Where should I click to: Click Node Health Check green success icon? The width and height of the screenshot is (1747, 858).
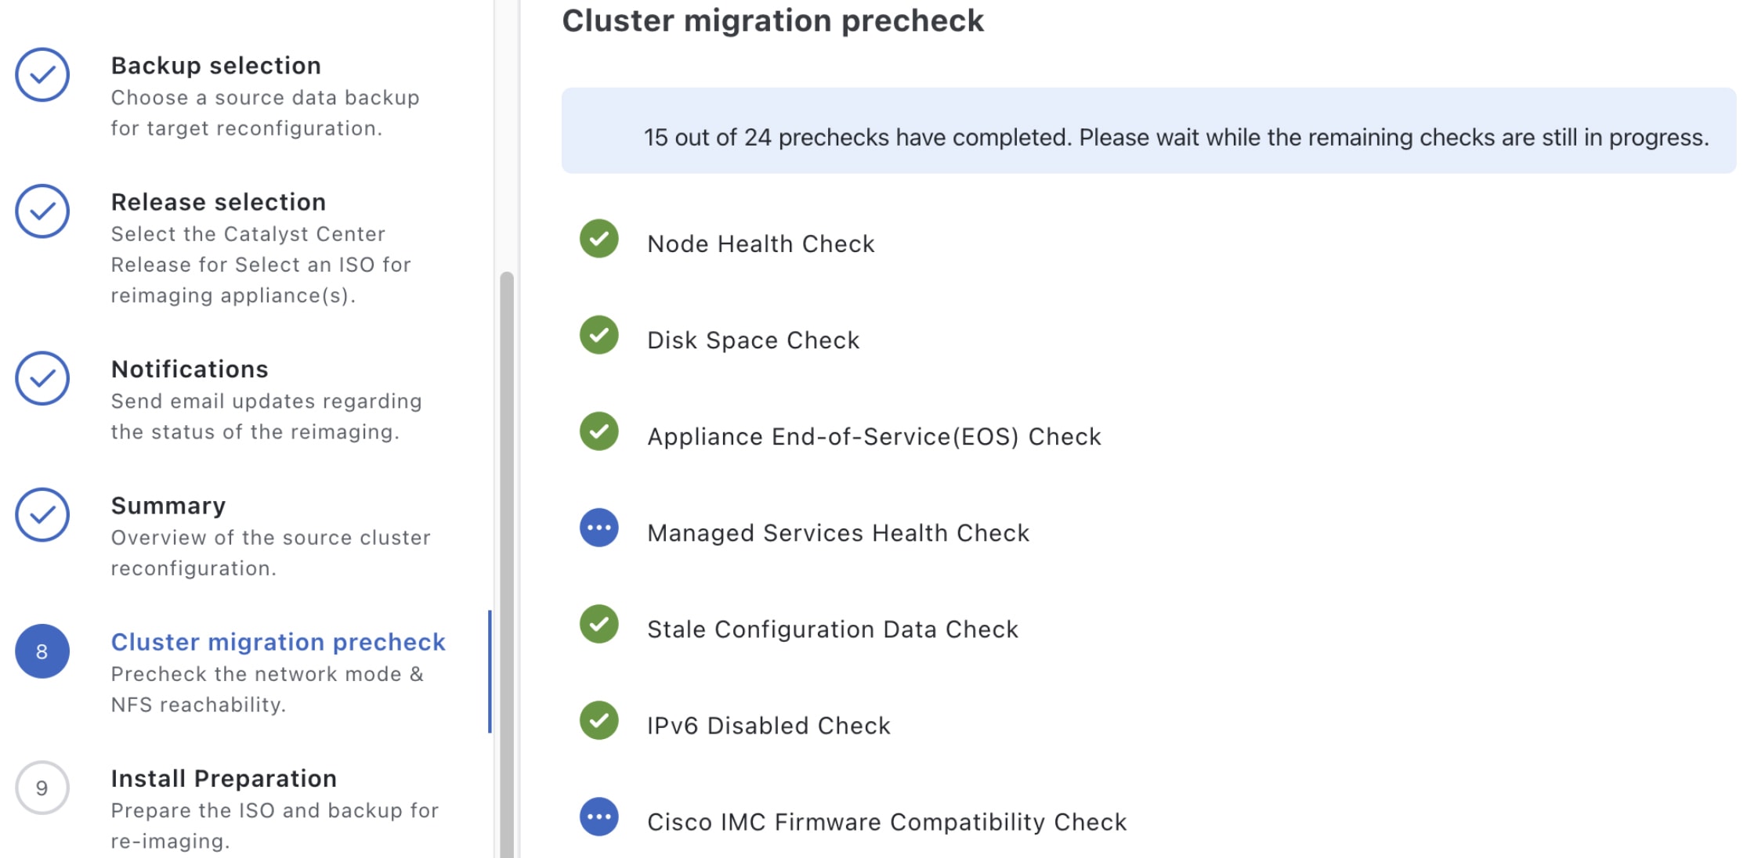(x=599, y=239)
